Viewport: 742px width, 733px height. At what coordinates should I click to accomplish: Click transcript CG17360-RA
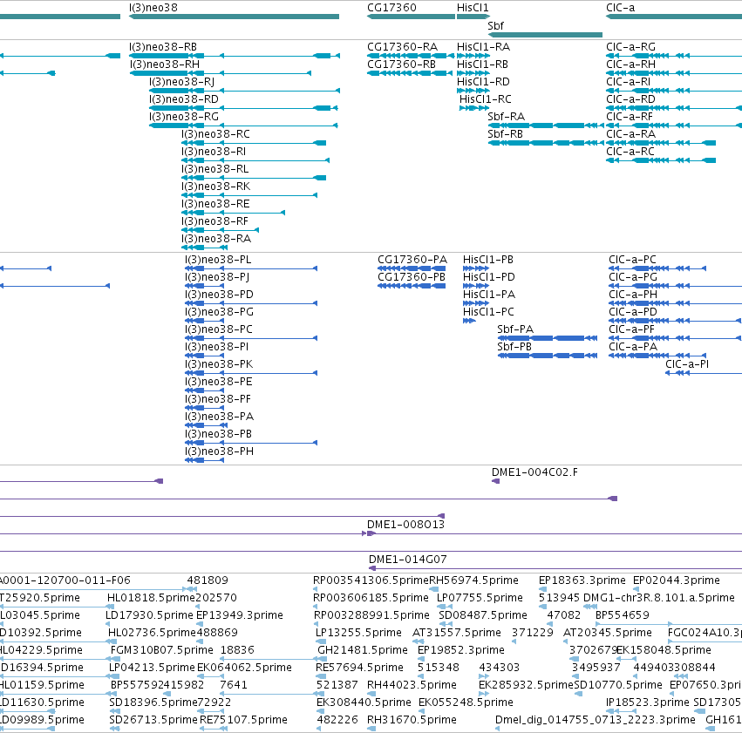411,56
